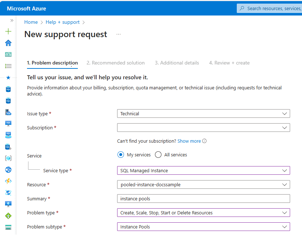Select a SQL database icon in the sidebar

point(8,89)
